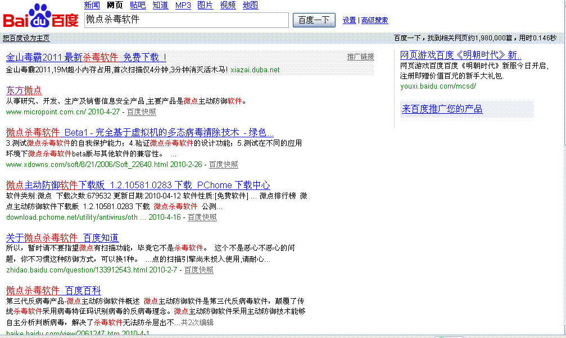Open the 东方微点 result

click(x=24, y=90)
